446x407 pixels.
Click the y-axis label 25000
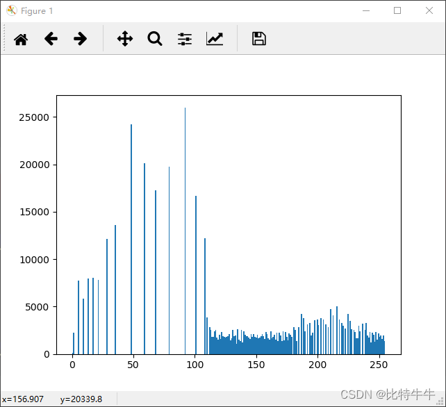(34, 117)
